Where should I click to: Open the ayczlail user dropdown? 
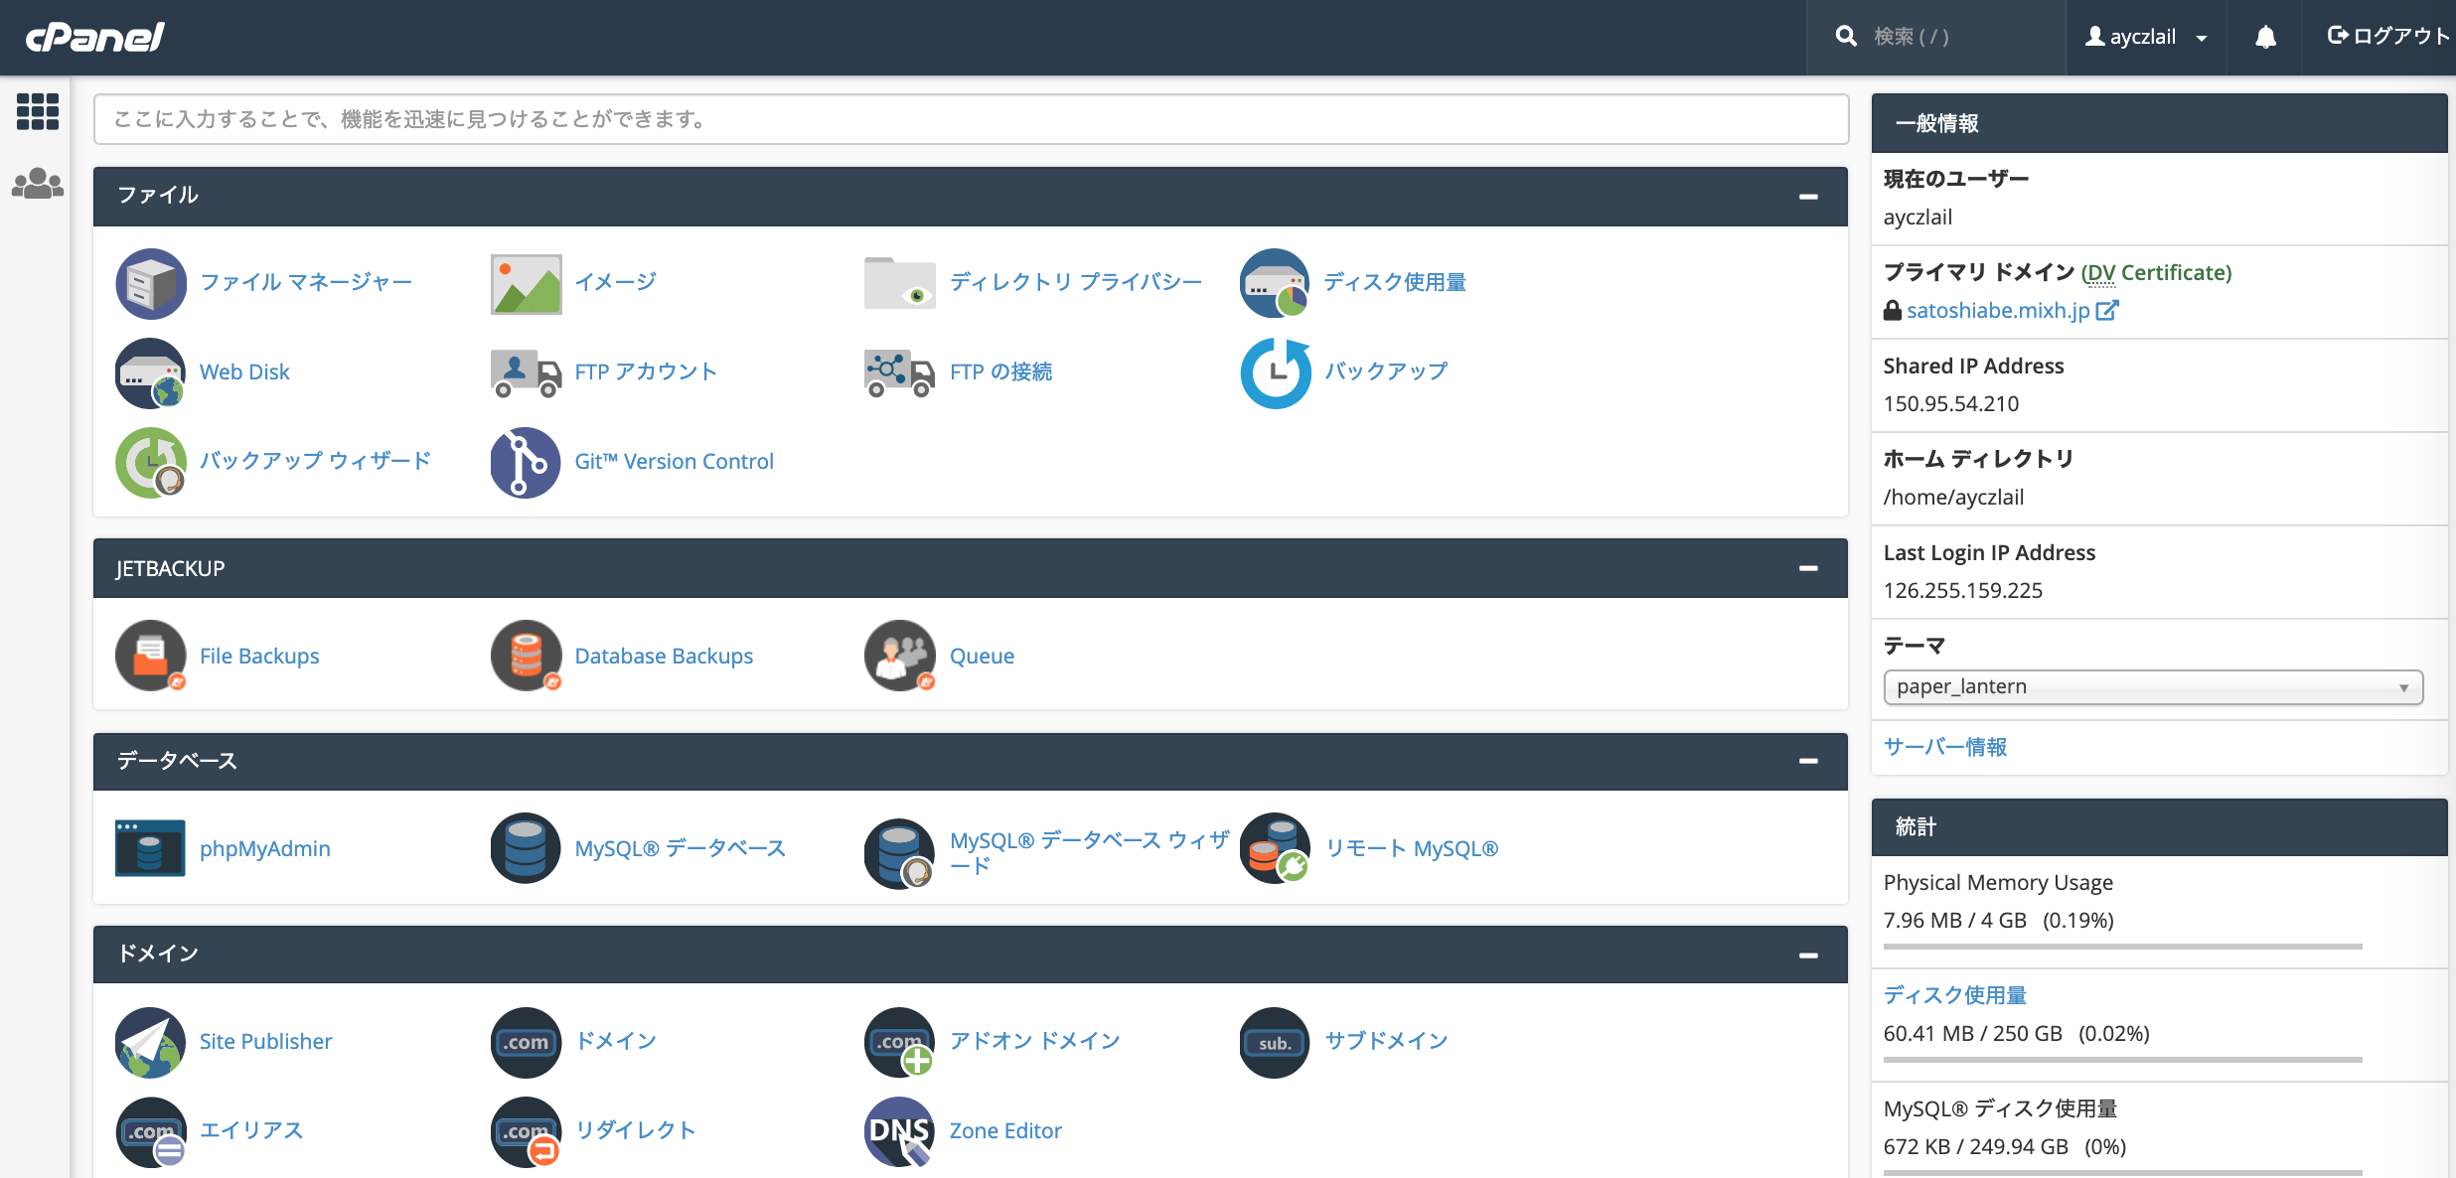pyautogui.click(x=2146, y=37)
